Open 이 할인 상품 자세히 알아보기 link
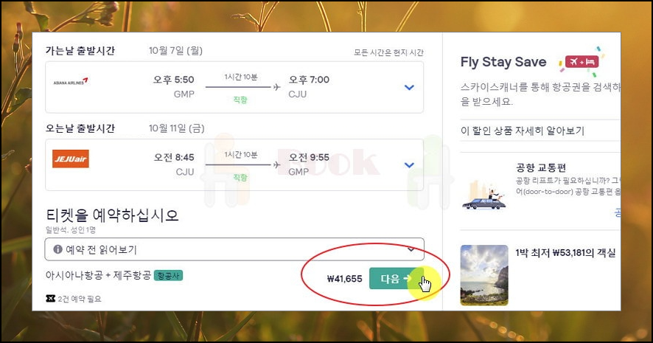The height and width of the screenshot is (343, 653). click(x=523, y=131)
